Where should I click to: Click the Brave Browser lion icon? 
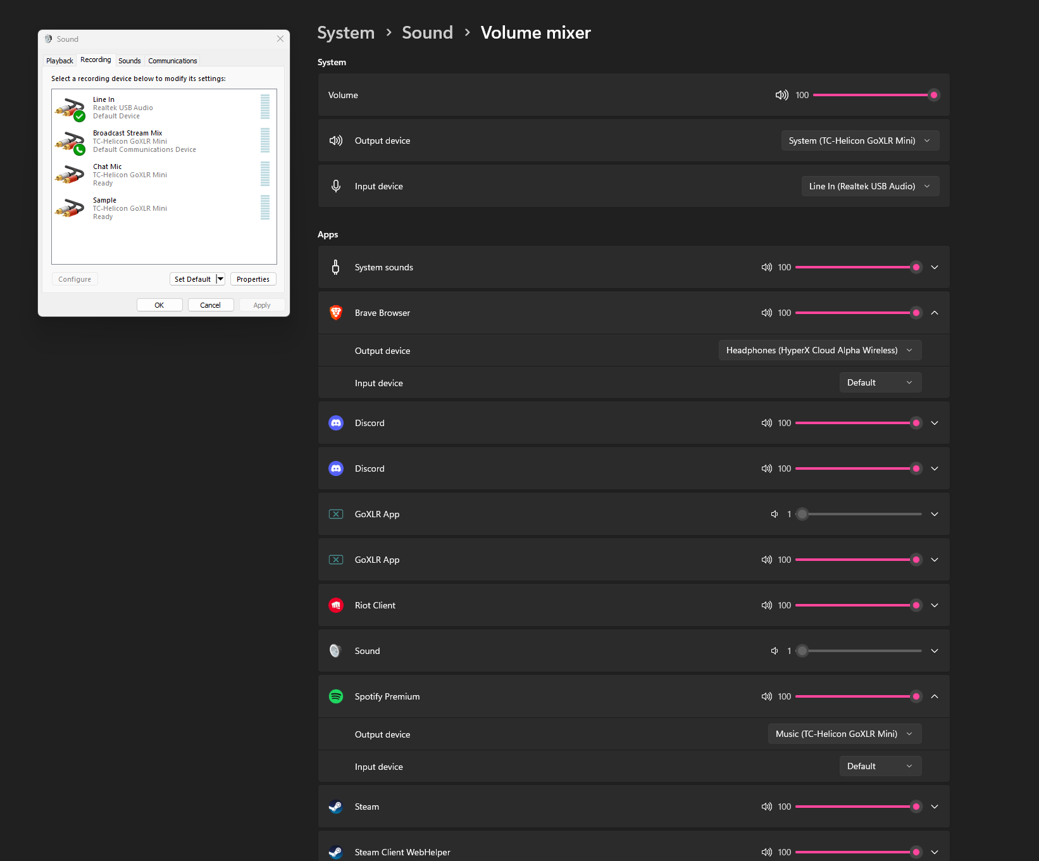(336, 313)
